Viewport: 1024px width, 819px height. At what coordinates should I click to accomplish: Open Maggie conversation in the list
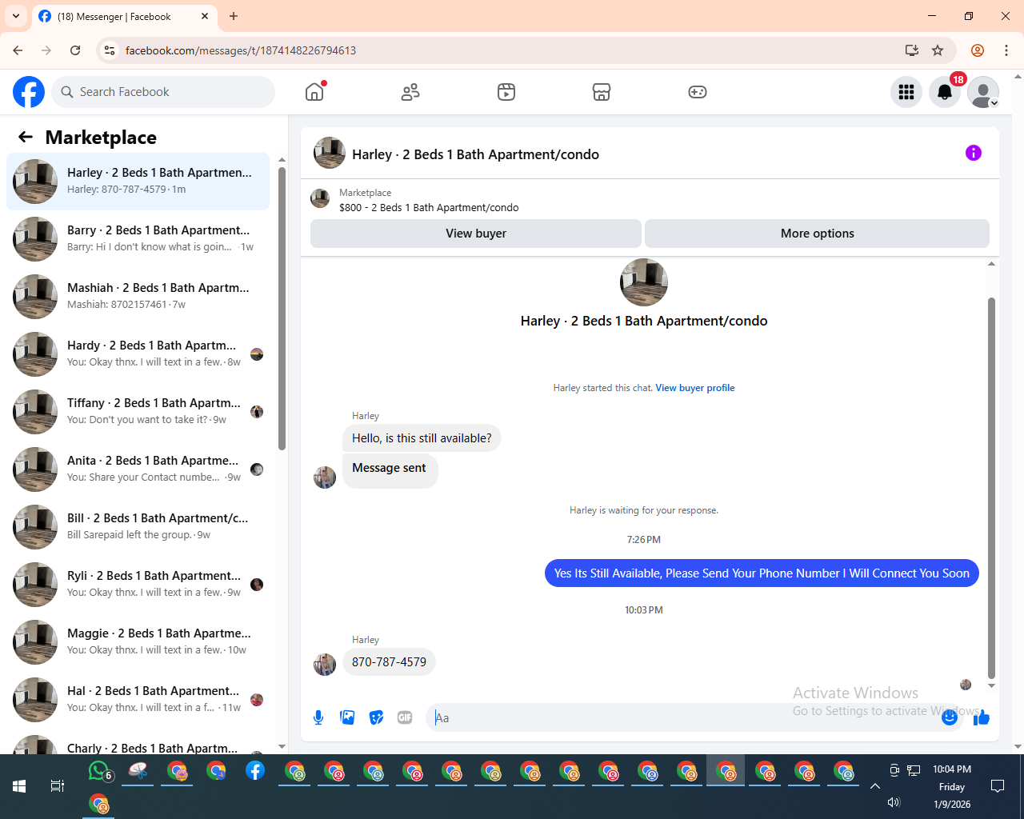coord(138,642)
